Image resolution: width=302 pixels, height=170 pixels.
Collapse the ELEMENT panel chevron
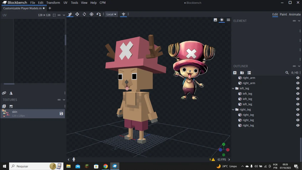pyautogui.click(x=299, y=21)
